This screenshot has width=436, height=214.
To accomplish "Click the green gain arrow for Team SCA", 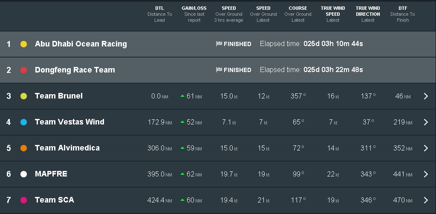I will (182, 200).
